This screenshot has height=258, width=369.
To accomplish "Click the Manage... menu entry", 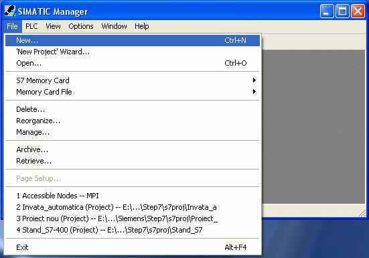I will coord(133,132).
